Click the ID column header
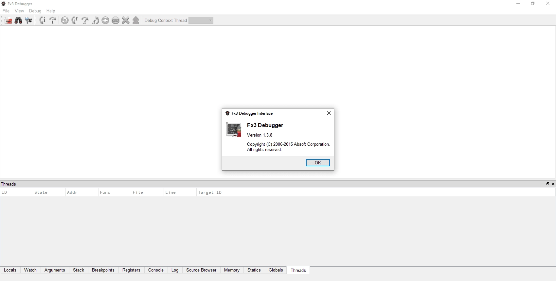This screenshot has height=281, width=556. 16,192
